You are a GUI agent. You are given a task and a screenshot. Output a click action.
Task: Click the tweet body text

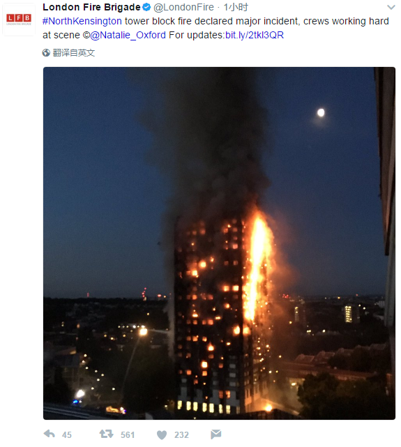215,28
